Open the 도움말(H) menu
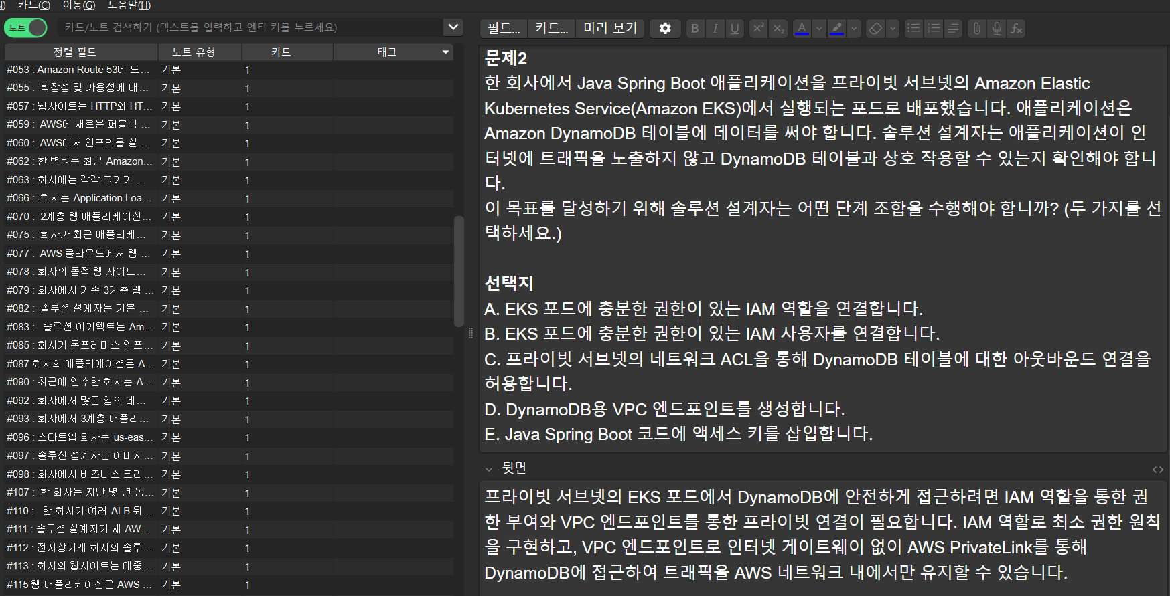The width and height of the screenshot is (1170, 596). (129, 5)
